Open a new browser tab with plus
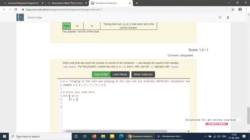 (137, 3)
